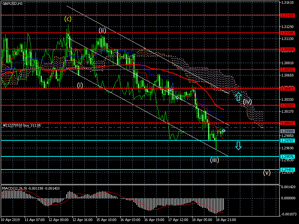Click the red 1.30250 price level tag

point(287,105)
